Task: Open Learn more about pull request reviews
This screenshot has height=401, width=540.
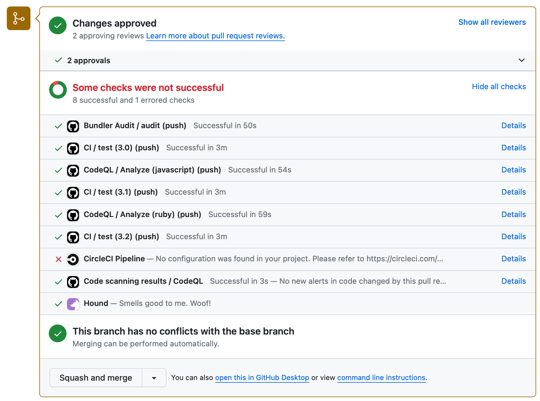Action: (x=215, y=36)
